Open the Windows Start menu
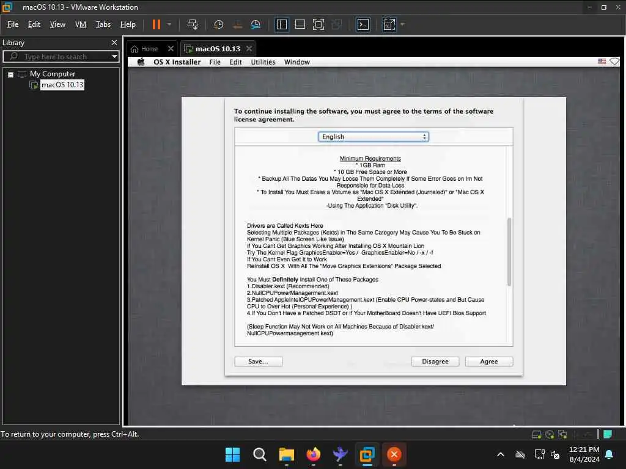The width and height of the screenshot is (626, 469). click(232, 454)
